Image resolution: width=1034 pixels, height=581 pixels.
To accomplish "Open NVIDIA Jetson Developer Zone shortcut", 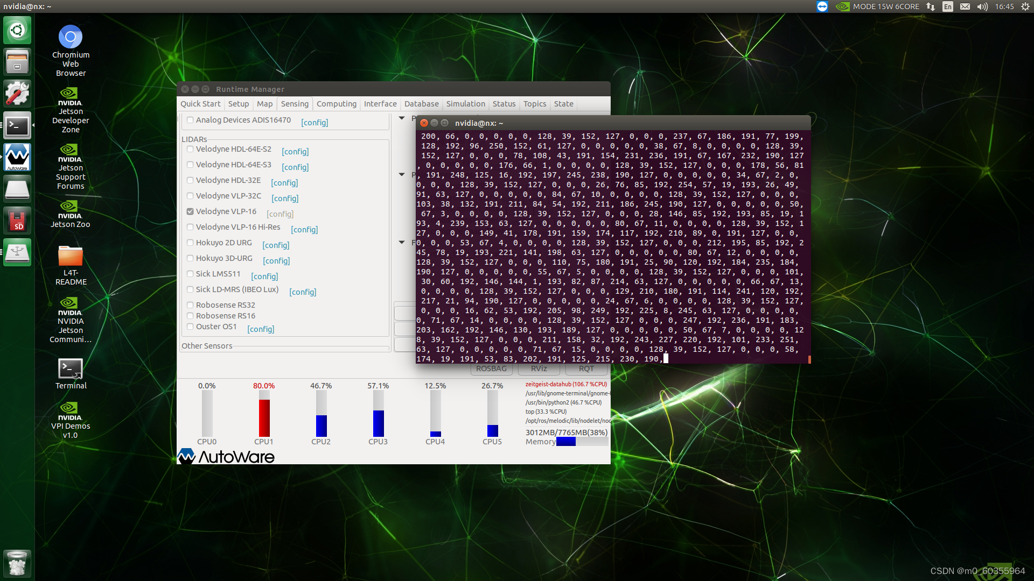I will pyautogui.click(x=71, y=110).
